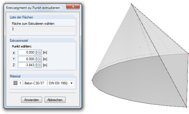Image resolution: width=189 pixels, height=114 pixels.
Task: Click the X coordinate input field
Action: [x=26, y=52]
